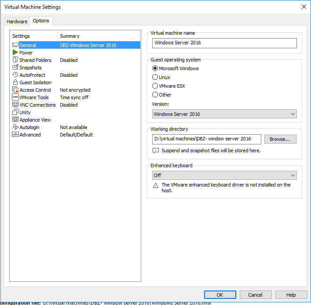Click the Unity windows icon
Viewport: 311px width, 305px height.
(15, 112)
